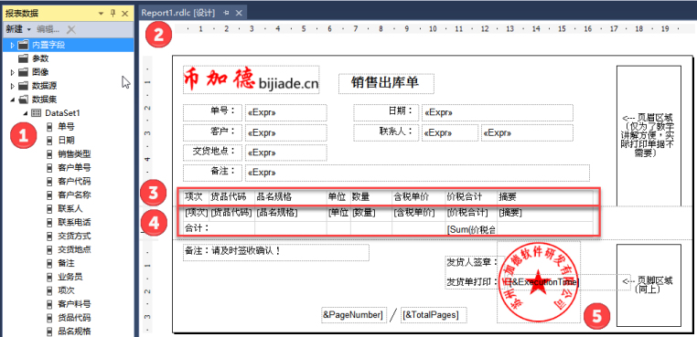Viewport: 697px width, 337px height.
Task: Close the Report1.rdlc tab
Action: click(239, 14)
